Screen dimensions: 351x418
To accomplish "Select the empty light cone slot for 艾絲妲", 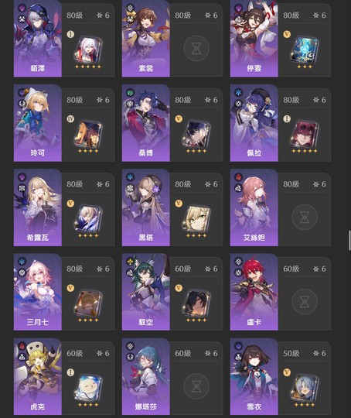I will pos(305,218).
